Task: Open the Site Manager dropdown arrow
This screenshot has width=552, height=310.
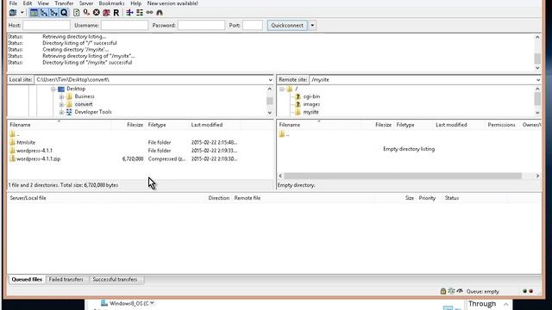Action: tap(22, 13)
